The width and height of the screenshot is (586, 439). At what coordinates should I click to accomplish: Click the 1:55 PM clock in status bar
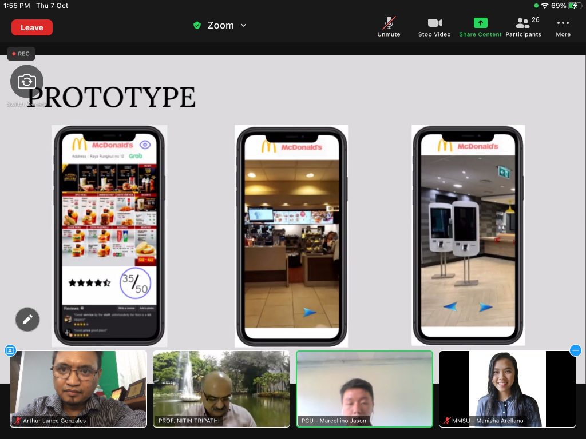click(17, 6)
